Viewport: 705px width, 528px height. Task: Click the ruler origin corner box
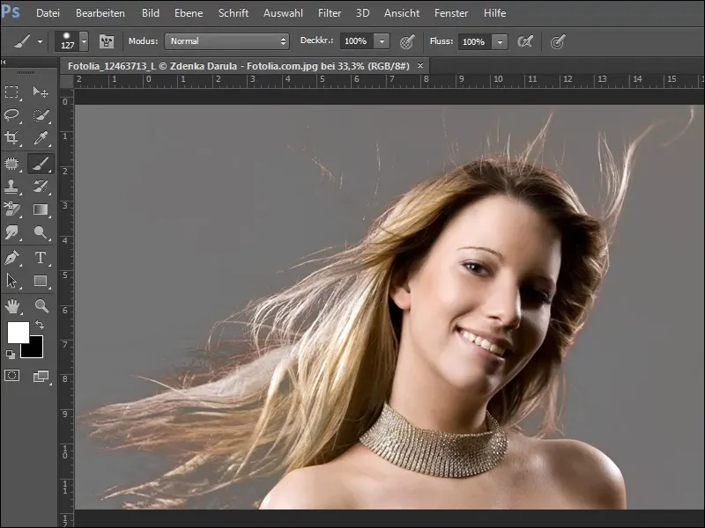coord(67,81)
